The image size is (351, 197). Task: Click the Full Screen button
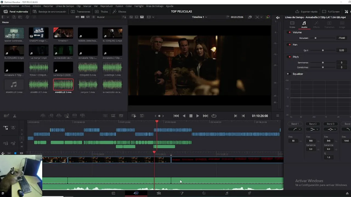pos(331,11)
